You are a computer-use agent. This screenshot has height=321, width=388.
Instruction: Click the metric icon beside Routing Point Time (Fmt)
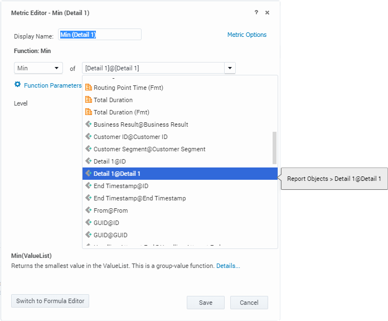tap(88, 88)
